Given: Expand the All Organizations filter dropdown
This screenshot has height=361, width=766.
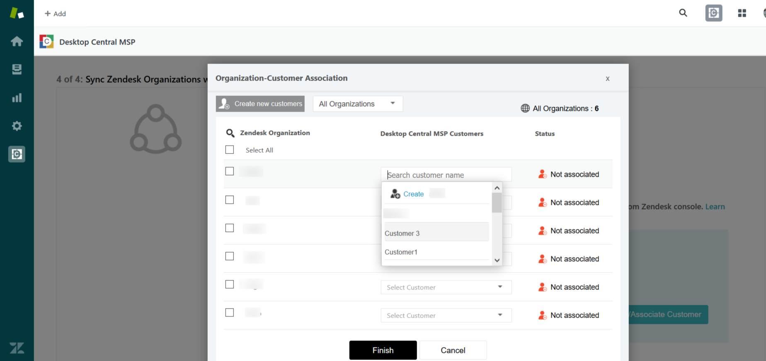Looking at the screenshot, I should [357, 104].
